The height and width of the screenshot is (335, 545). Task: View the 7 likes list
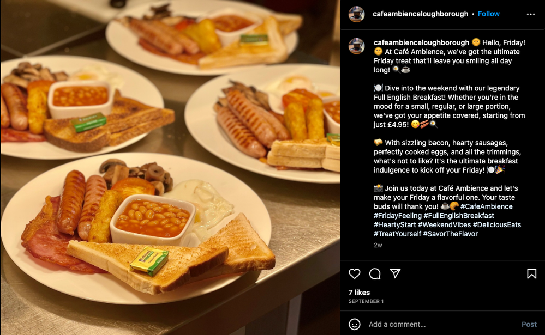pos(359,293)
